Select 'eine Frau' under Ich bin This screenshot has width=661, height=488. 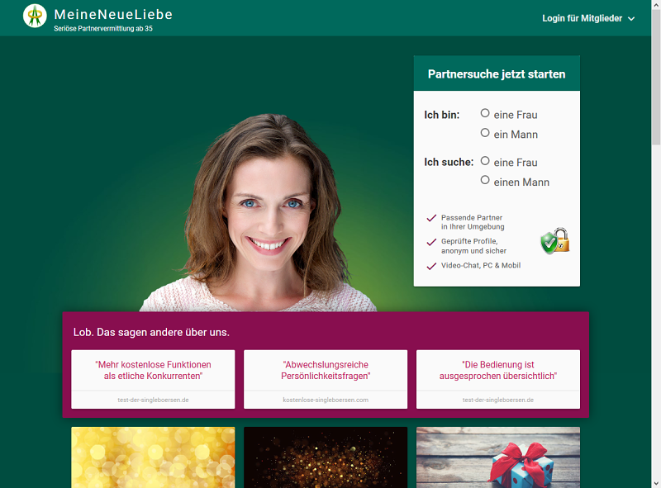tap(485, 113)
